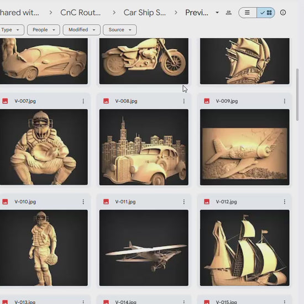304x304 pixels.
Task: Click the image file icon of V-010.jpg
Action: (x=5, y=202)
